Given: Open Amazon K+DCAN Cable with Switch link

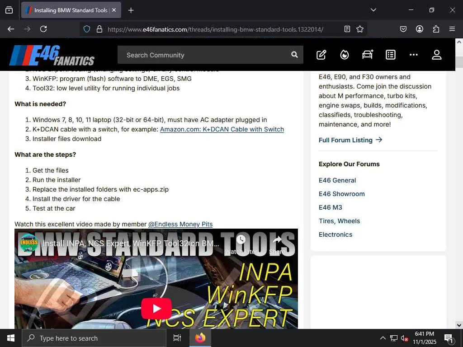Looking at the screenshot, I should click(x=222, y=129).
